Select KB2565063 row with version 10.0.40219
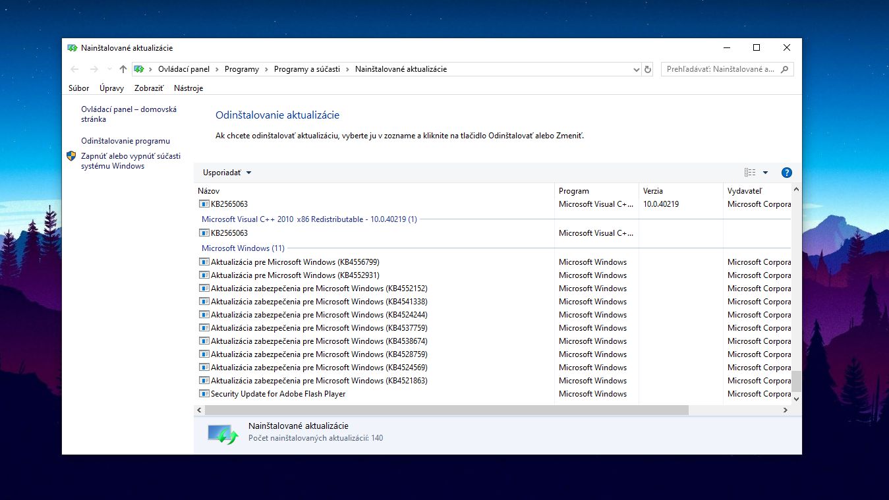 click(x=493, y=204)
